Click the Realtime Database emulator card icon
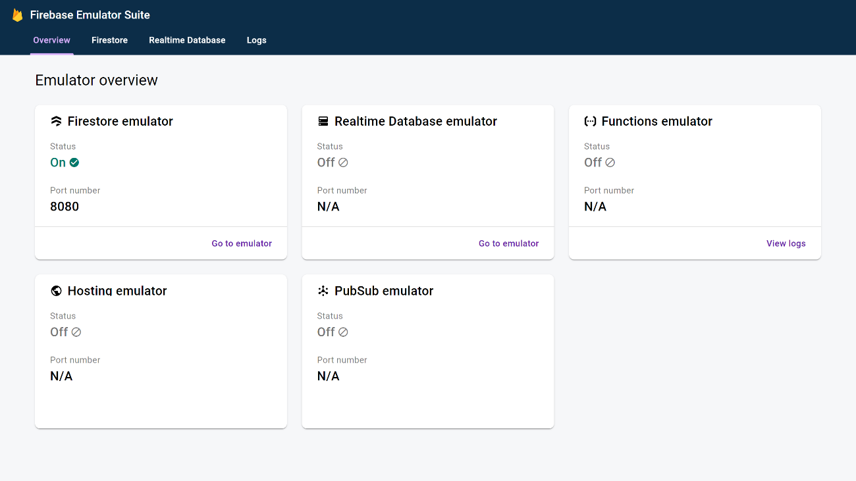Image resolution: width=856 pixels, height=481 pixels. point(323,121)
